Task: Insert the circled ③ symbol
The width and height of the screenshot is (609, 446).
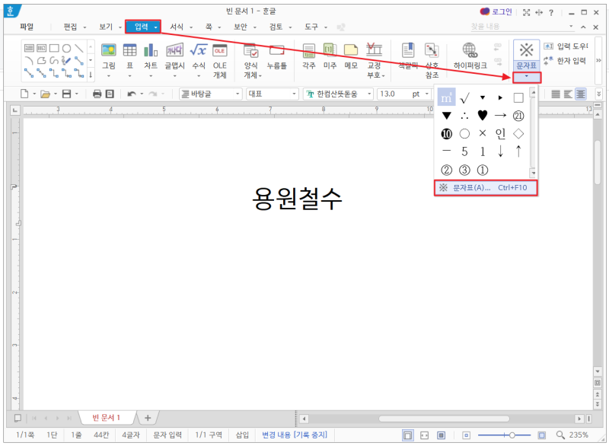Action: (x=464, y=170)
